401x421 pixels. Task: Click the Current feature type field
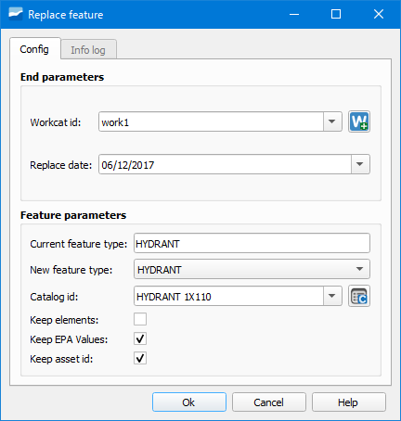[x=252, y=243]
